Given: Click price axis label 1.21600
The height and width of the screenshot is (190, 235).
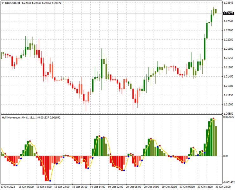Looking at the screenshot, I should pyautogui.click(x=228, y=67).
